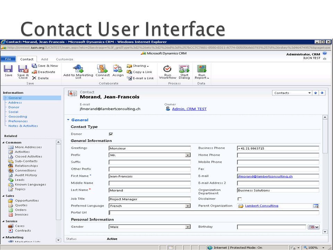Click Copy a Link
333x250 pixels.
click(139, 72)
